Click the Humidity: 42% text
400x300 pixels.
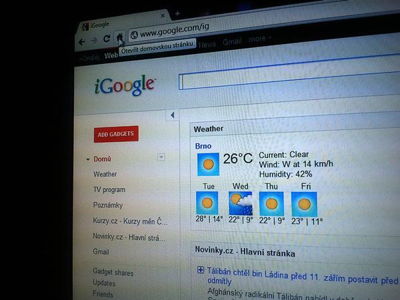coord(285,174)
